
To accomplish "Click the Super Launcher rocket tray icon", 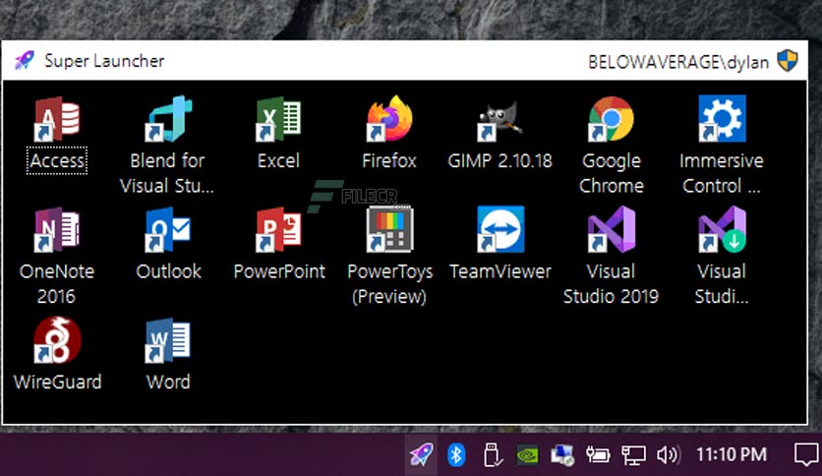I will tap(422, 454).
